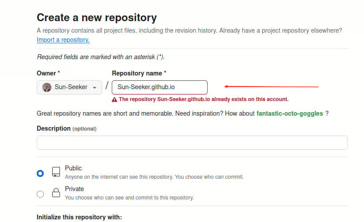Open the Import a repository link
The width and height of the screenshot is (364, 222).
[63, 40]
